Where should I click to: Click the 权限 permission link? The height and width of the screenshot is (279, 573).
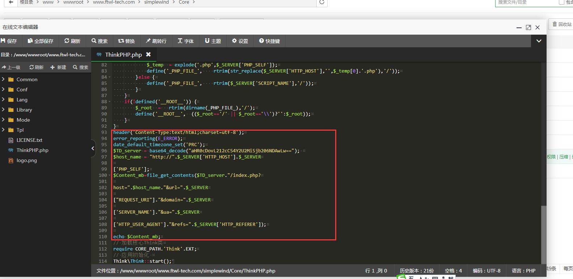pos(551,157)
